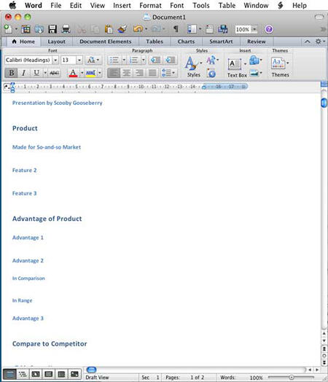
Task: Switch to Publishing Layout View button
Action: point(36,374)
